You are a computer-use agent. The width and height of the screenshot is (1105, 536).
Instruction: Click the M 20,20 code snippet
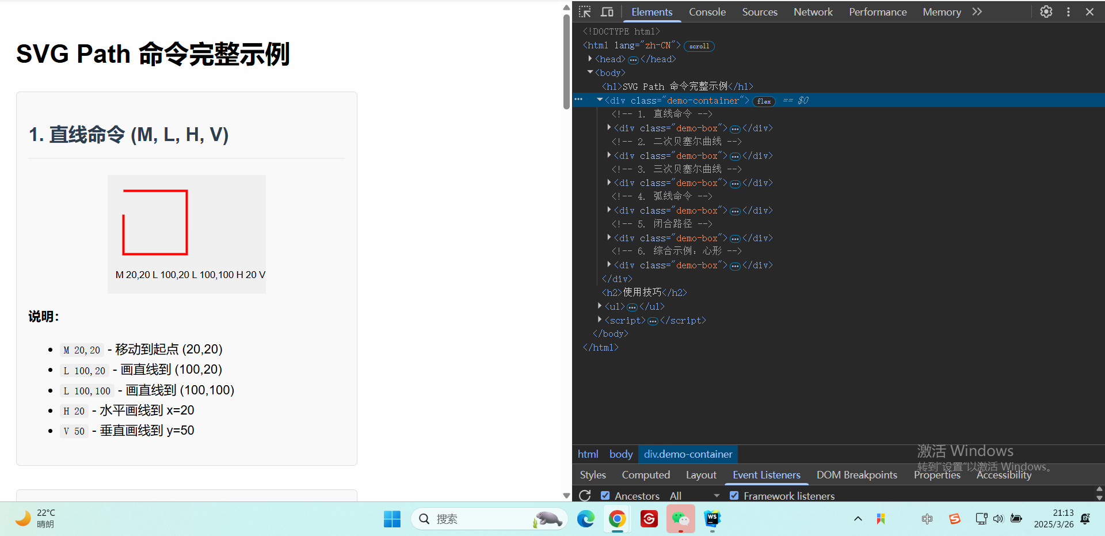click(82, 350)
